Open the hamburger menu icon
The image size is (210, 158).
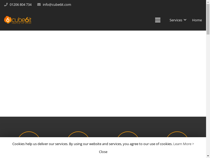pyautogui.click(x=158, y=20)
